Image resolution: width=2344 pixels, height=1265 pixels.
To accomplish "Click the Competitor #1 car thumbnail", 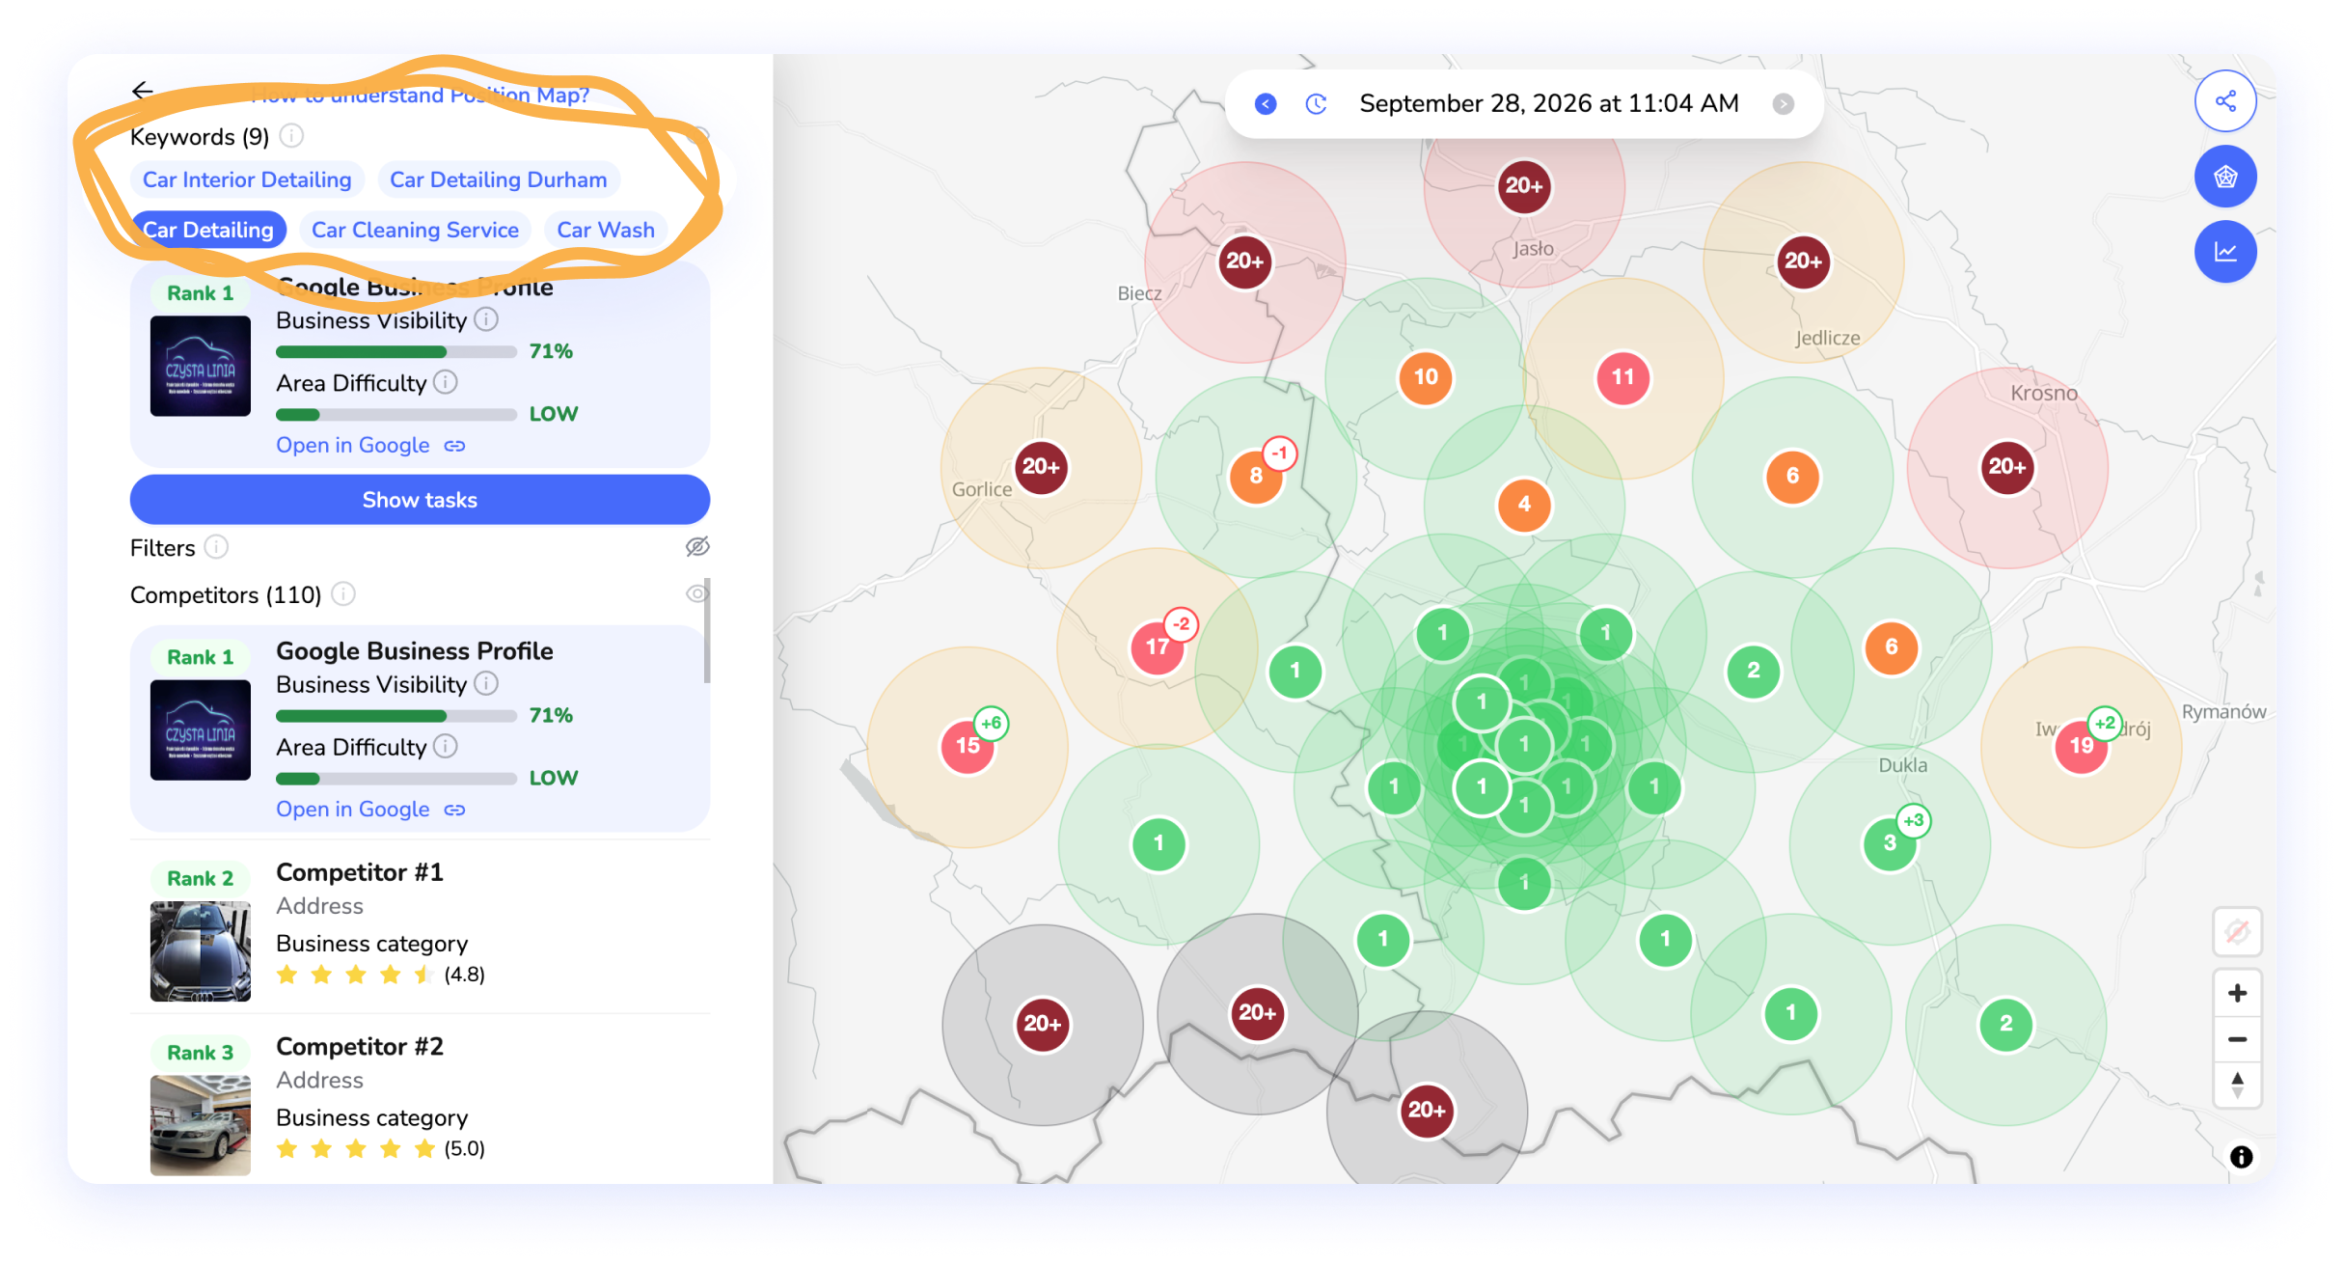I will [201, 950].
